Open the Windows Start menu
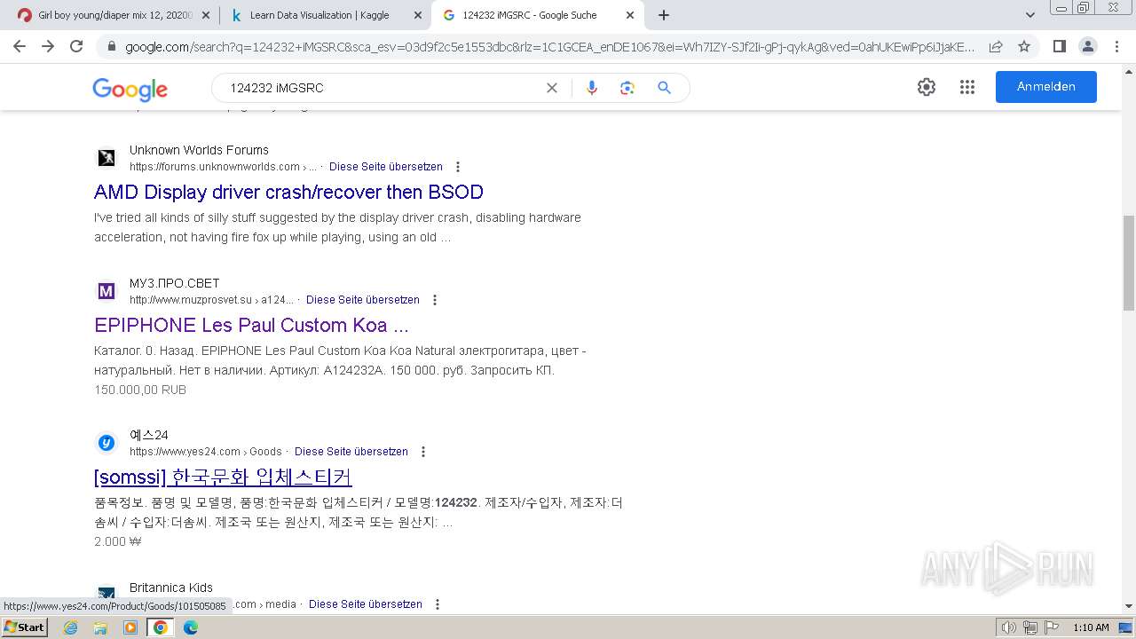The width and height of the screenshot is (1136, 639). [x=24, y=627]
